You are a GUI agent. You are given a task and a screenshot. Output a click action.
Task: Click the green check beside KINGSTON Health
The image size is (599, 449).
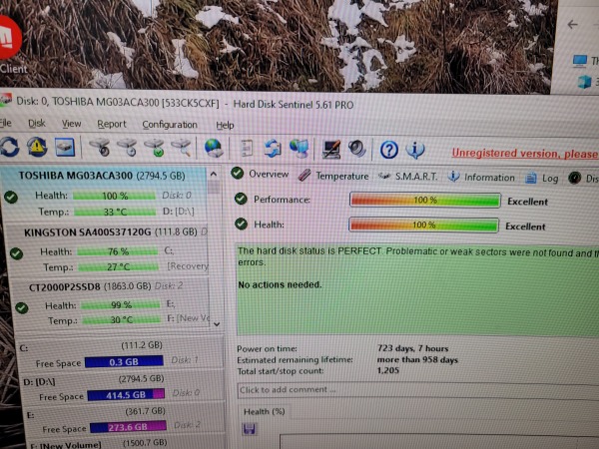[x=16, y=253]
